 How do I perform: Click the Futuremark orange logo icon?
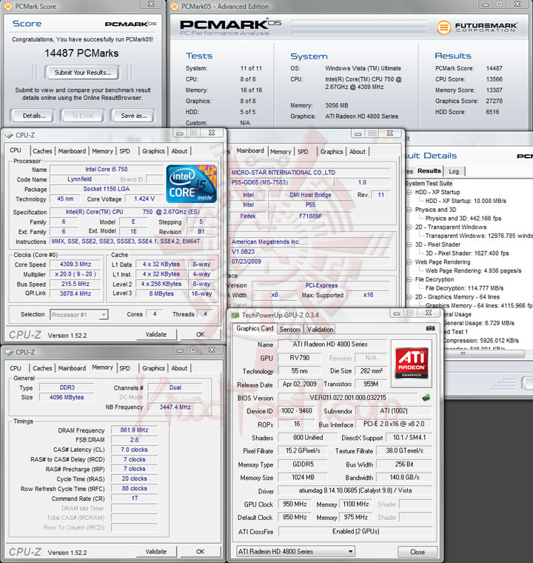pos(443,27)
